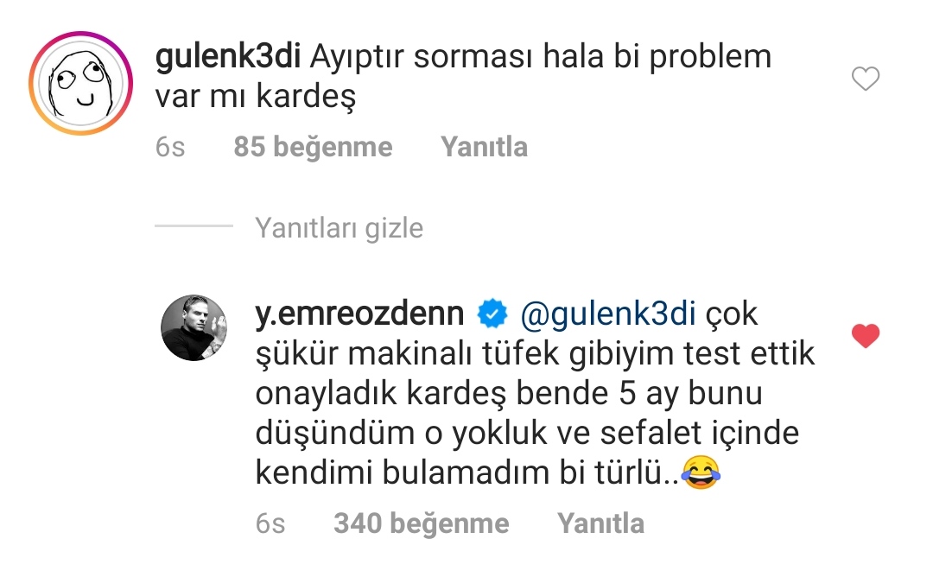This screenshot has width=933, height=577.
Task: Click the 6s timestamp under y.emreozdenn's reply
Action: point(270,523)
